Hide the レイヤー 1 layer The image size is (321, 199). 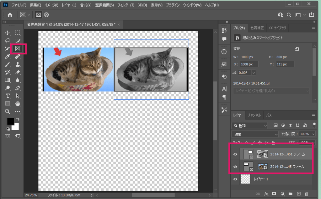(x=236, y=179)
